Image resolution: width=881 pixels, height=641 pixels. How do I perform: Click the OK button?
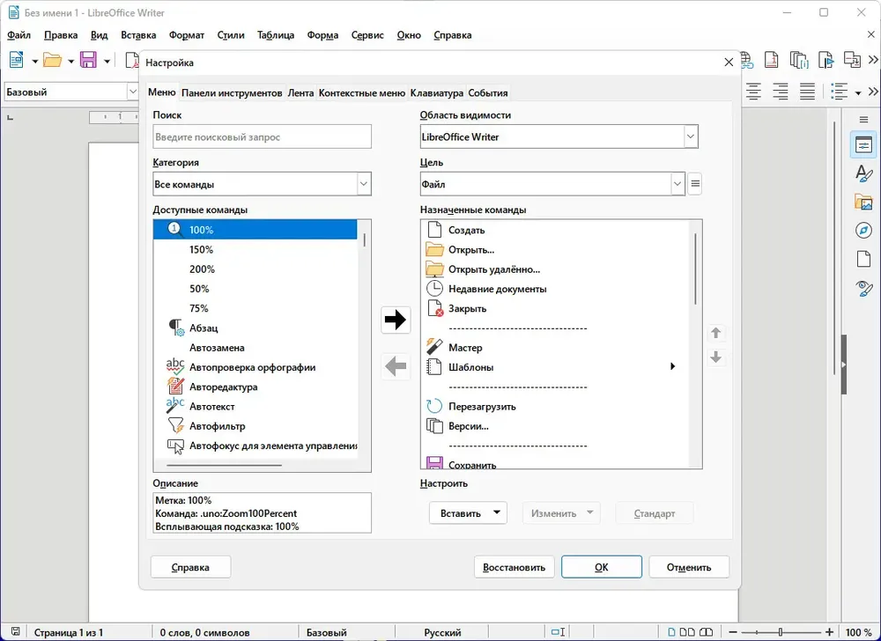601,567
